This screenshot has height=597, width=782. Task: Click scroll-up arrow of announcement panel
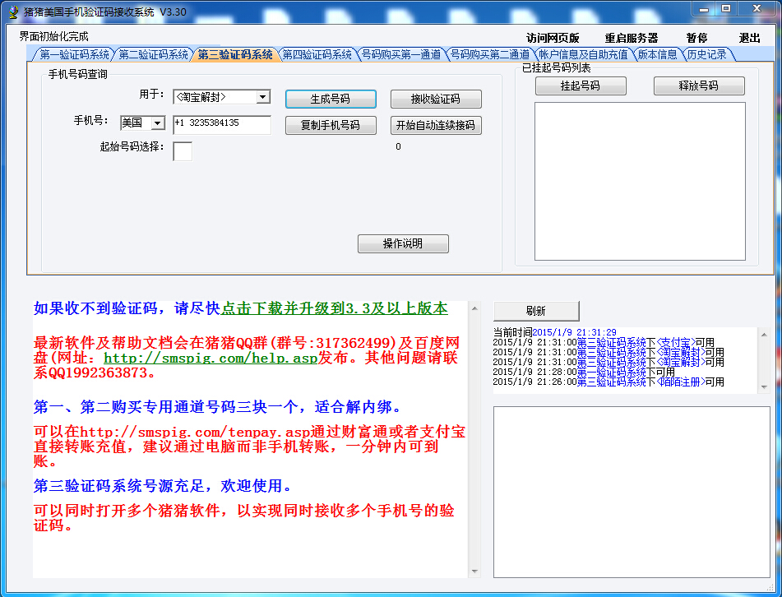(x=474, y=308)
